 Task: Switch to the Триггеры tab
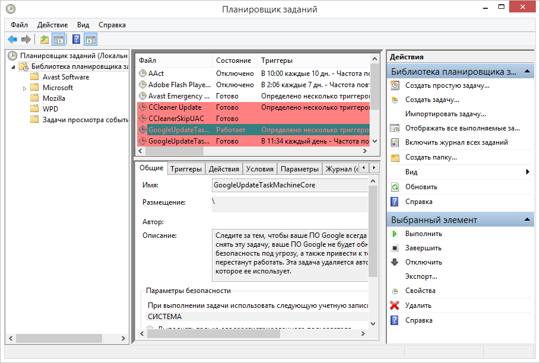[186, 169]
